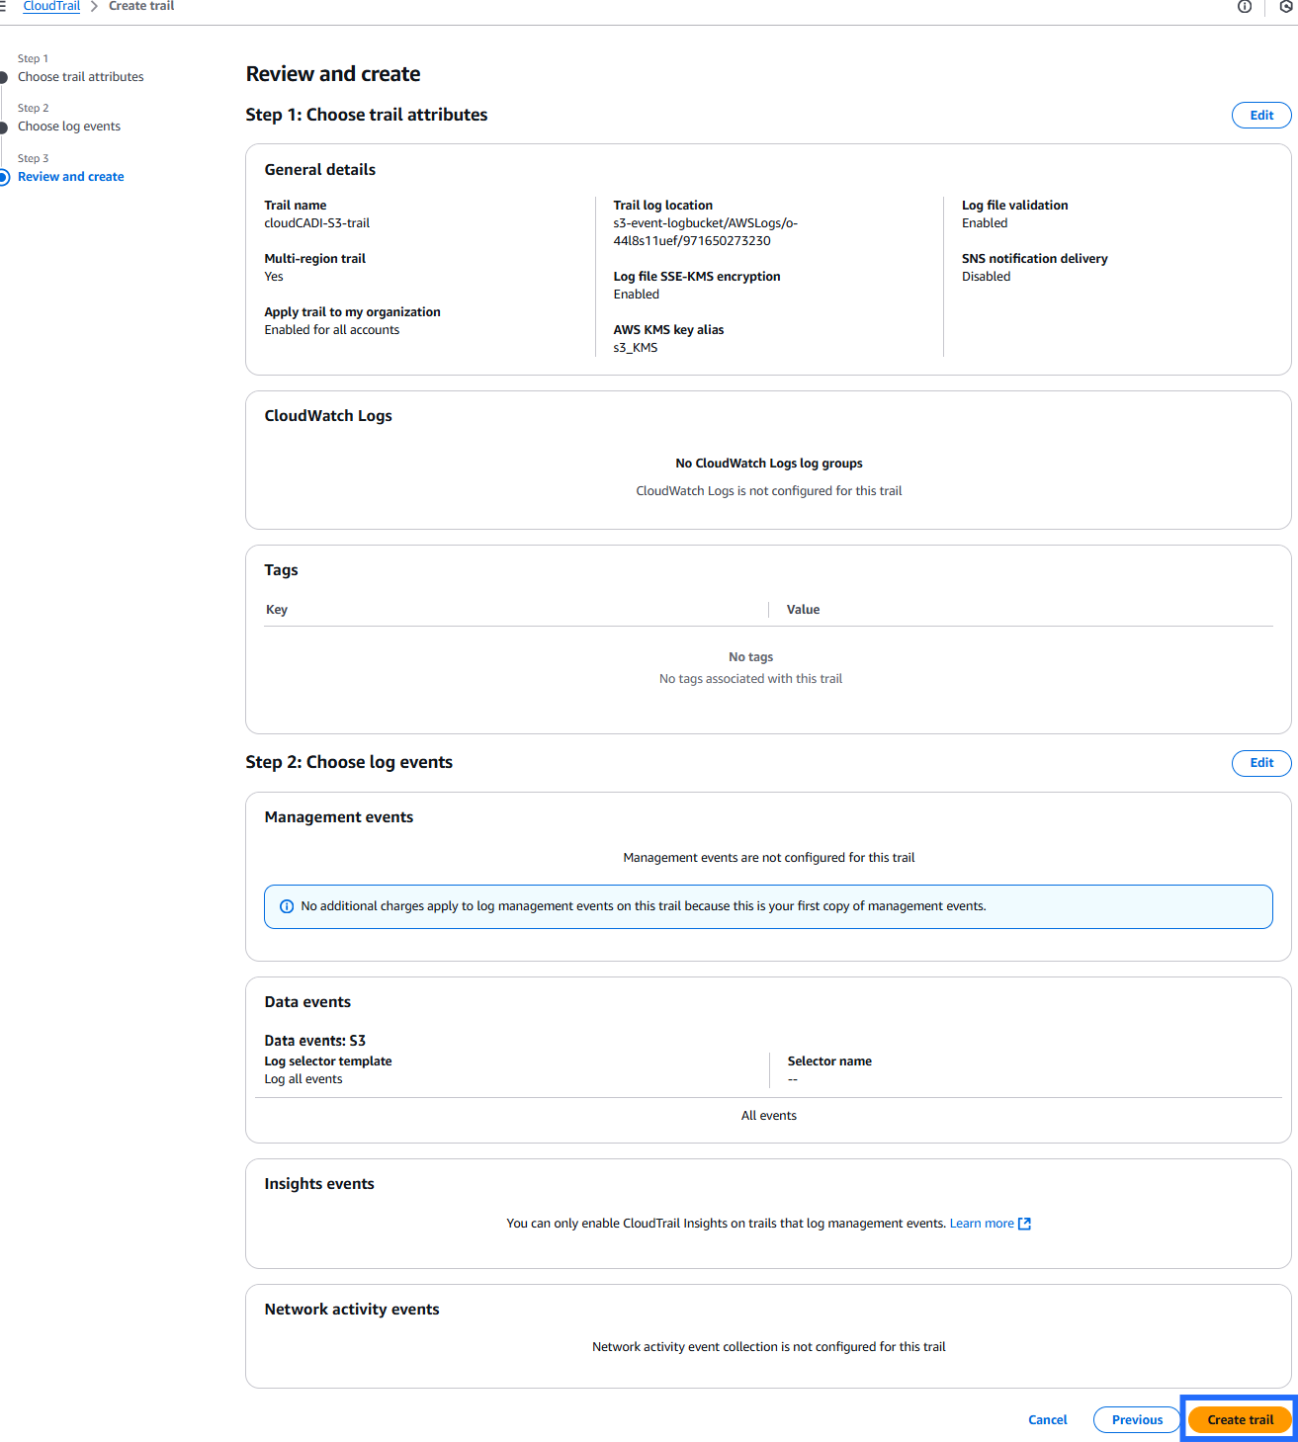The image size is (1298, 1442).
Task: Click the Create trail breadcrumb text
Action: (141, 7)
